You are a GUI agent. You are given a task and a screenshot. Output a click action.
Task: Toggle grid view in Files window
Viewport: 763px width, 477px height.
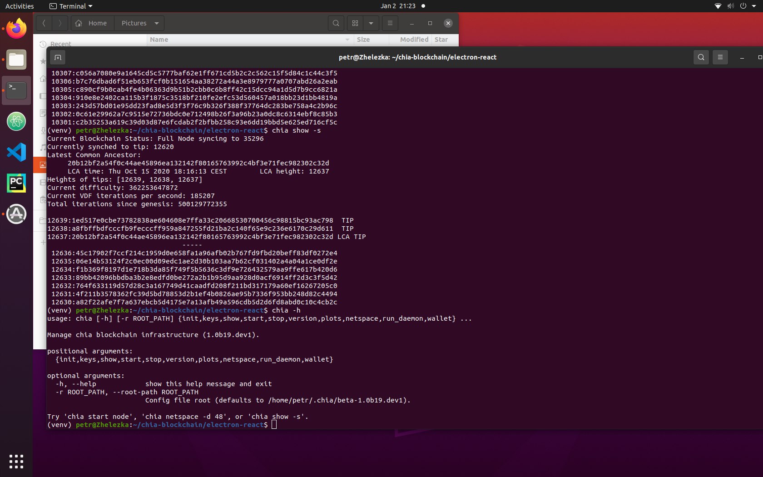coord(355,23)
